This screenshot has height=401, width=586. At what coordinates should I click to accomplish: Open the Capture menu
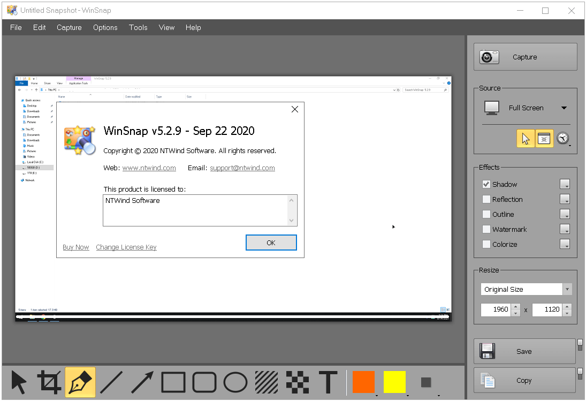69,27
